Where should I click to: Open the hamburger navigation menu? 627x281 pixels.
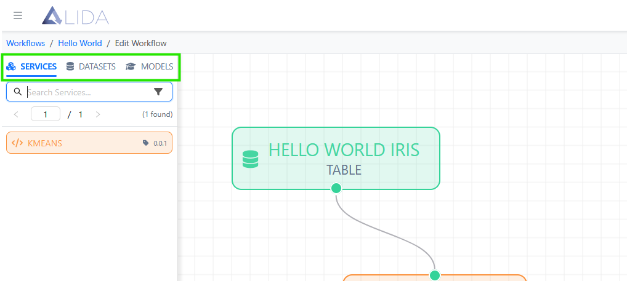[18, 15]
